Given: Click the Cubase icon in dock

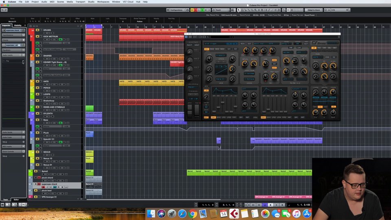Looking at the screenshot, I should [234, 214].
